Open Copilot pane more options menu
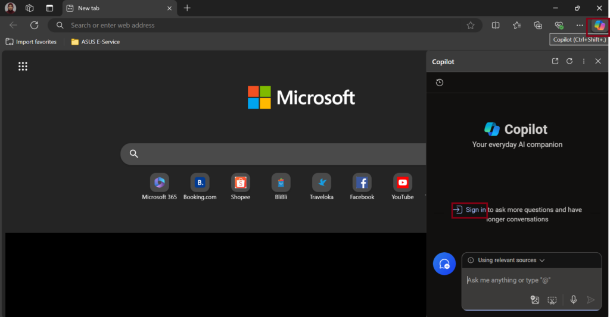Viewport: 610px width, 317px height. (x=584, y=61)
